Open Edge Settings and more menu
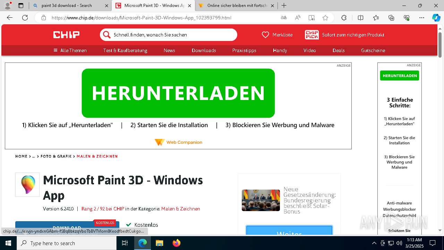 tap(422, 18)
